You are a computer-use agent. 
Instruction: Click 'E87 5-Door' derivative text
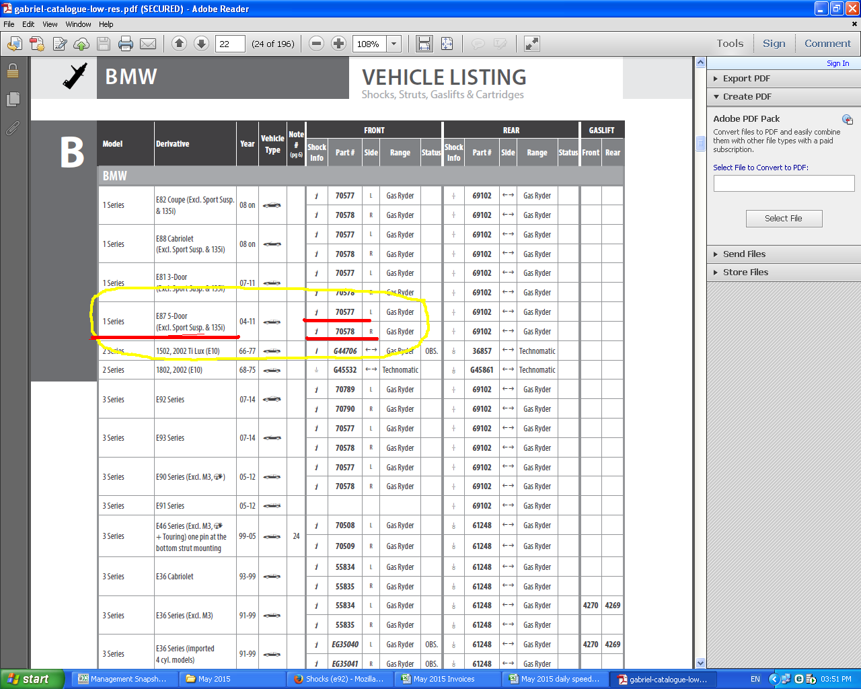(172, 316)
